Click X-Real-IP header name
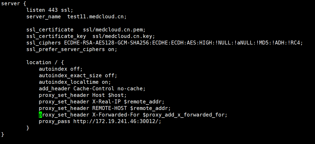 click(x=106, y=102)
